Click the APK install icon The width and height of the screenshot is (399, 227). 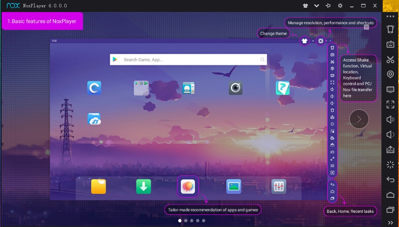click(390, 150)
